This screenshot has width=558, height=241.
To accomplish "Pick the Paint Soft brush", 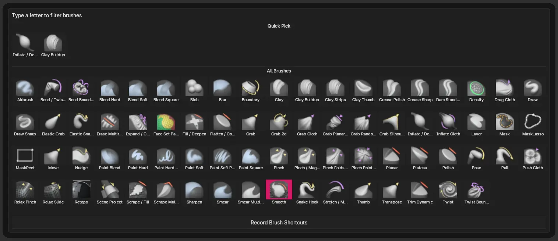I will coord(194,159).
